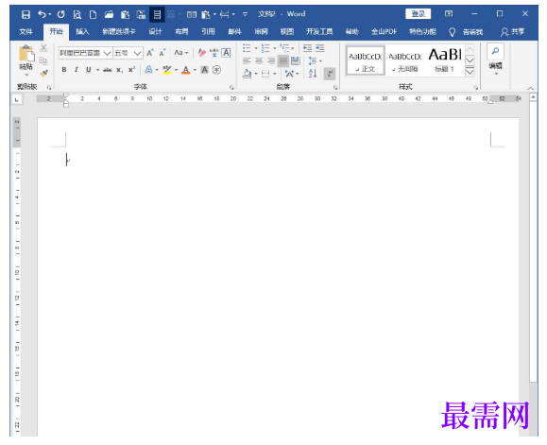Toggle Bold formatting
Image resolution: width=547 pixels, height=445 pixels.
coord(64,70)
